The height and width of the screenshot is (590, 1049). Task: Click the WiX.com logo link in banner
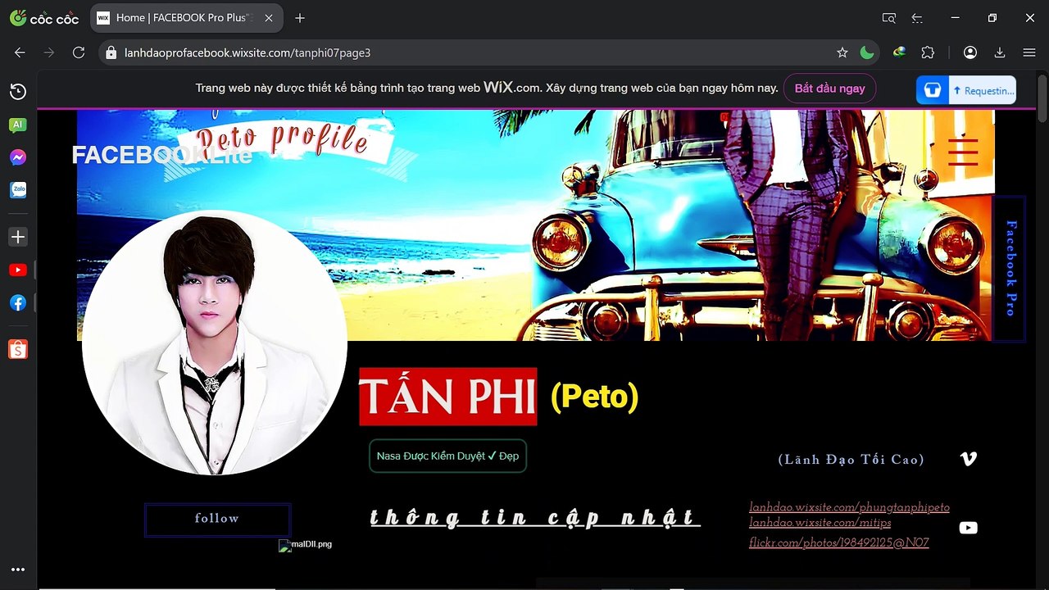point(511,88)
